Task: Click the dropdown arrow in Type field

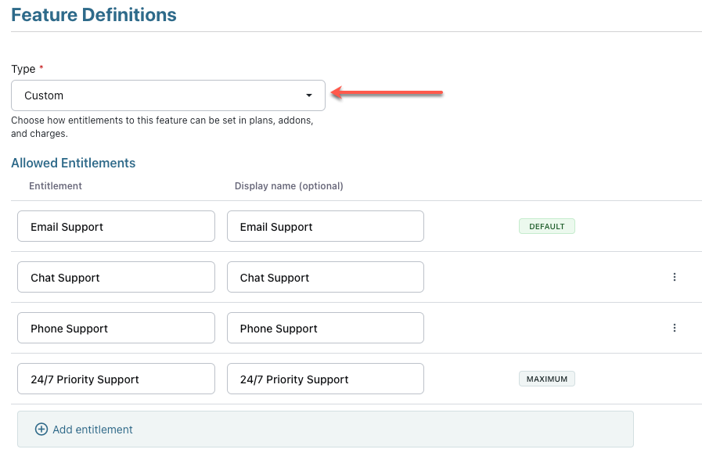Action: (x=309, y=95)
